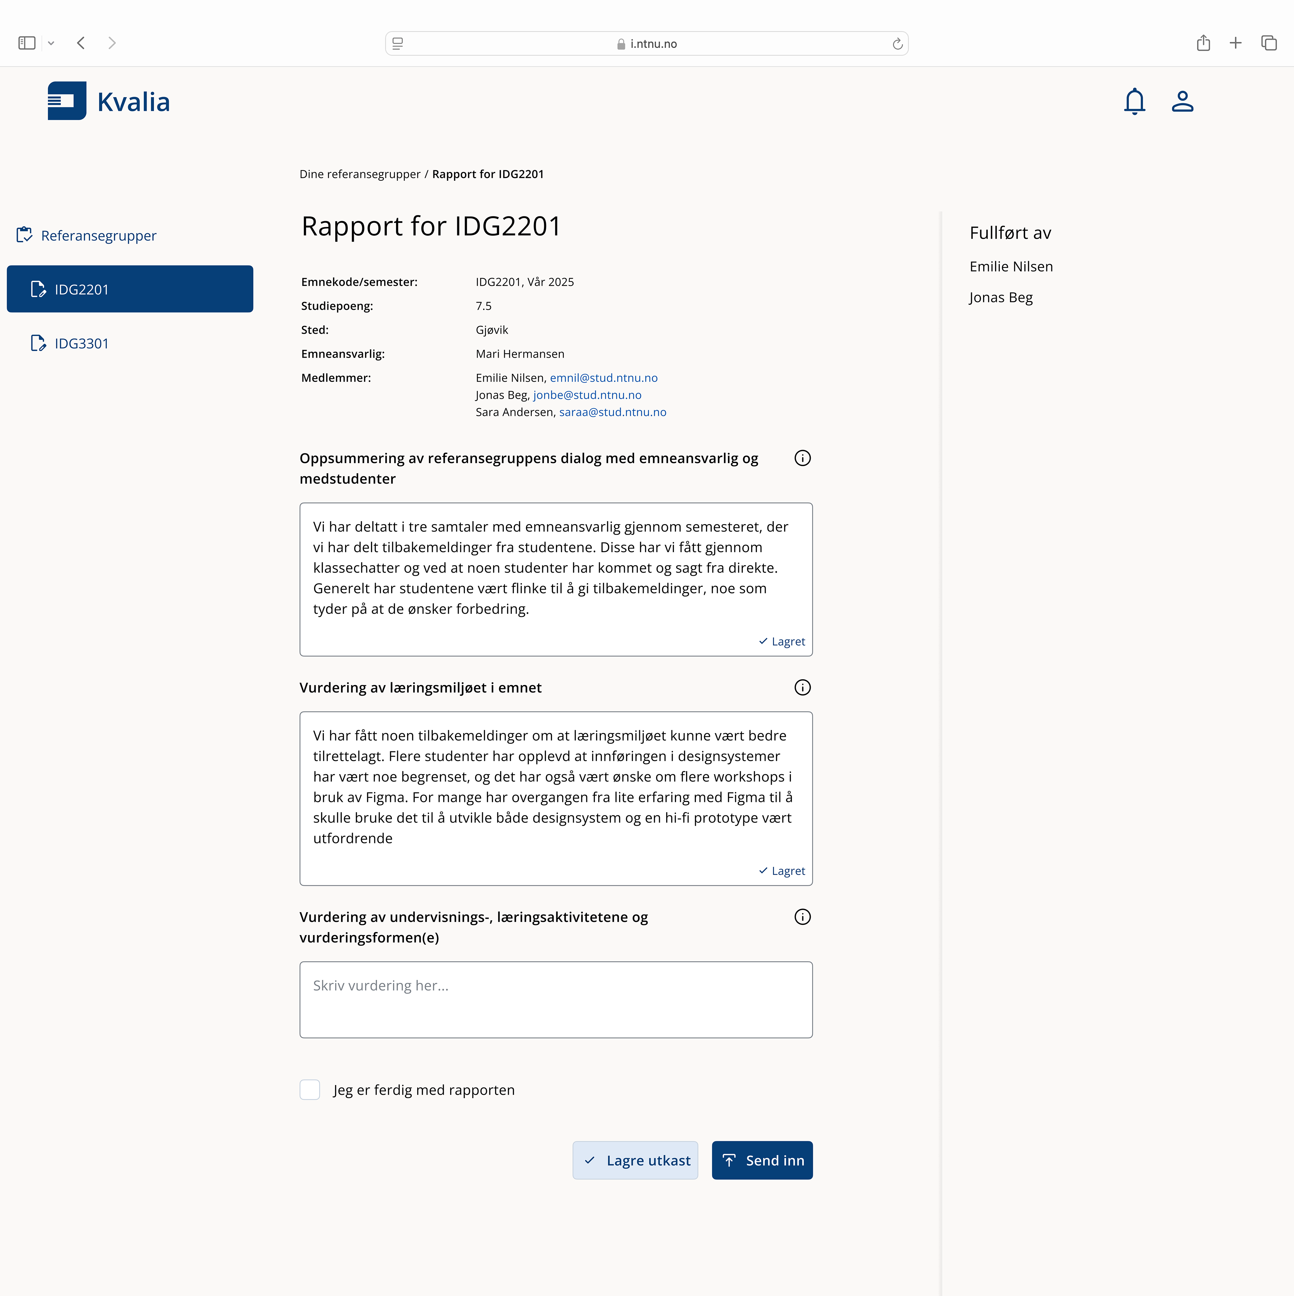1294x1296 pixels.
Task: Reload the page in the address bar
Action: (x=898, y=43)
